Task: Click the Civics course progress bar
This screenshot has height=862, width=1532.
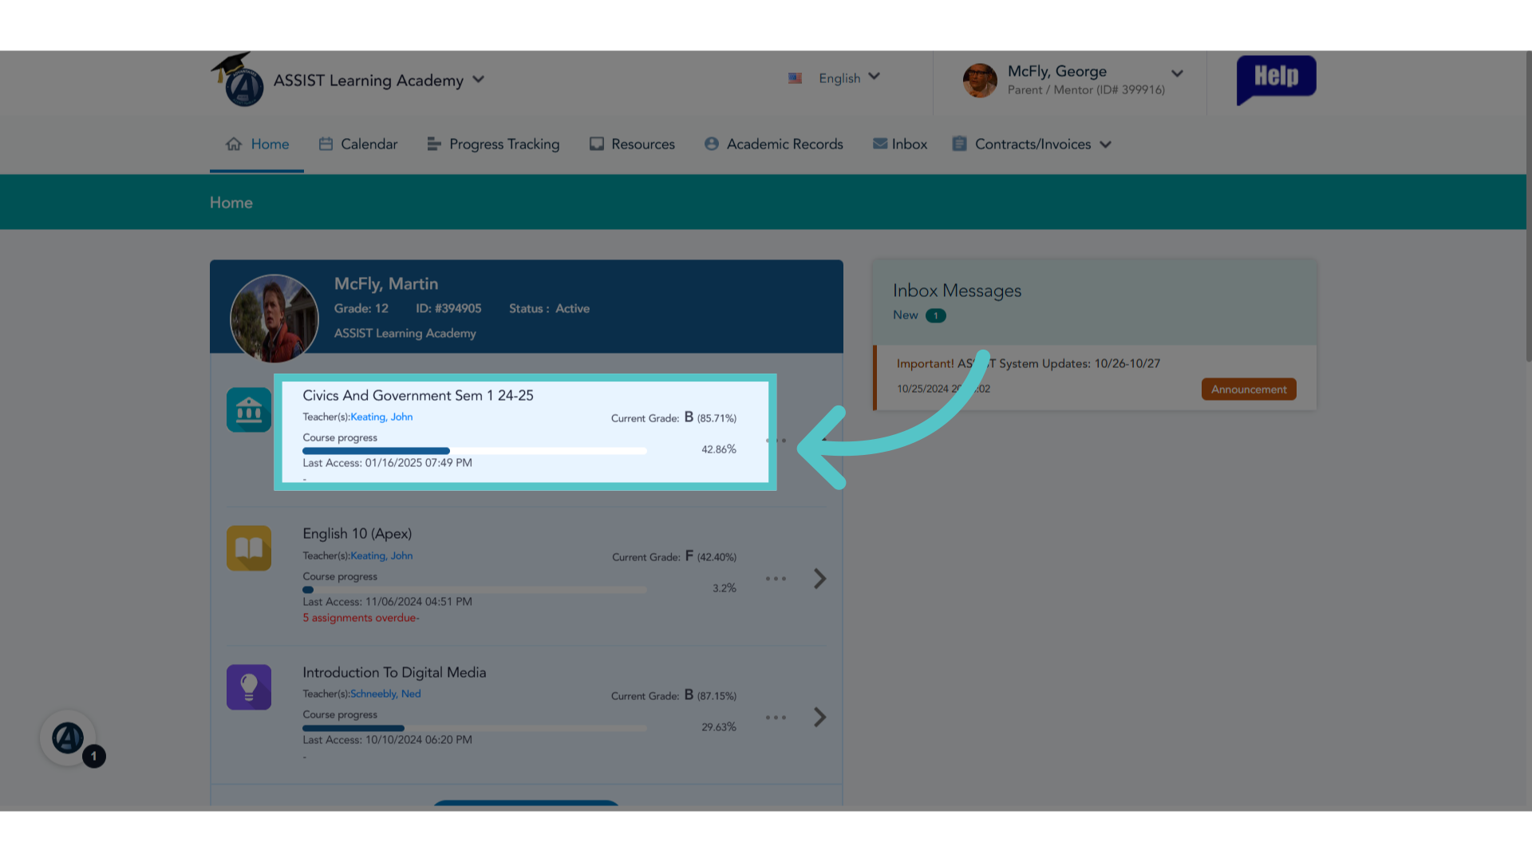Action: pos(475,451)
